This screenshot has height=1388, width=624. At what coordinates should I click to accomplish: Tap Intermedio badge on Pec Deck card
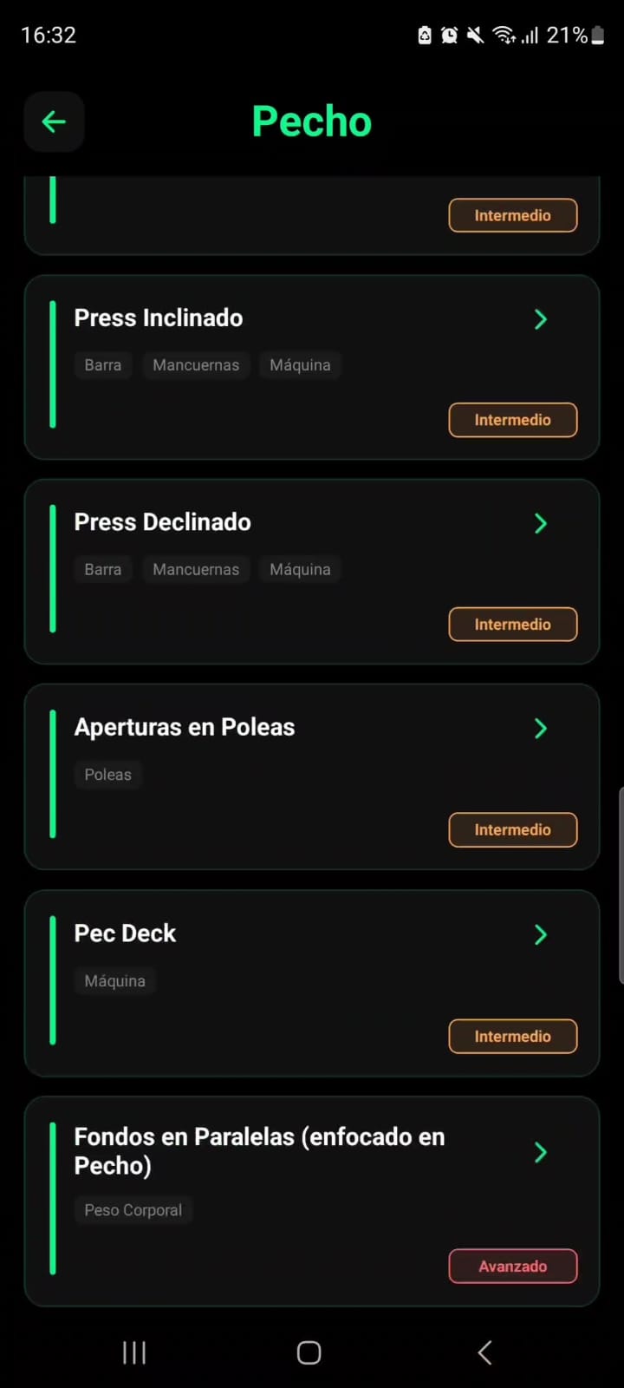[512, 1036]
